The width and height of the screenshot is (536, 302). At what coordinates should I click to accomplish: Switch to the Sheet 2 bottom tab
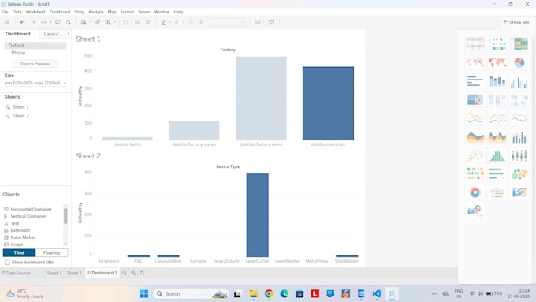(74, 273)
